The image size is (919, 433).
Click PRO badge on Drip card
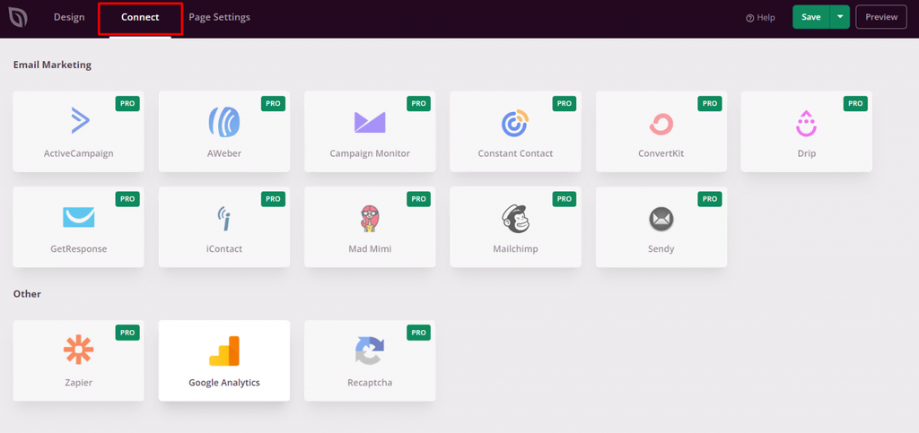tap(855, 104)
